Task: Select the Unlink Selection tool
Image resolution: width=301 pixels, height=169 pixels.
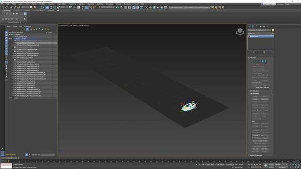Action: point(15,8)
